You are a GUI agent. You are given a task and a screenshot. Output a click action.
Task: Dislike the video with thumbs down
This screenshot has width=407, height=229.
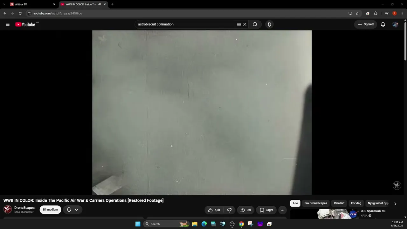coord(229,210)
